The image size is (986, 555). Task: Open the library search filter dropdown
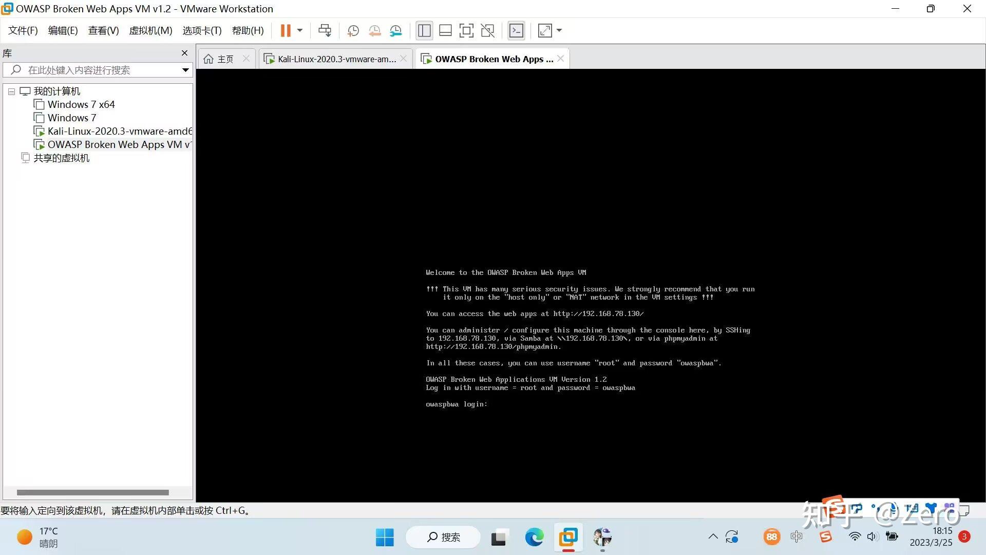point(185,70)
